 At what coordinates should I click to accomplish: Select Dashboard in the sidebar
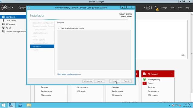coord(13,17)
